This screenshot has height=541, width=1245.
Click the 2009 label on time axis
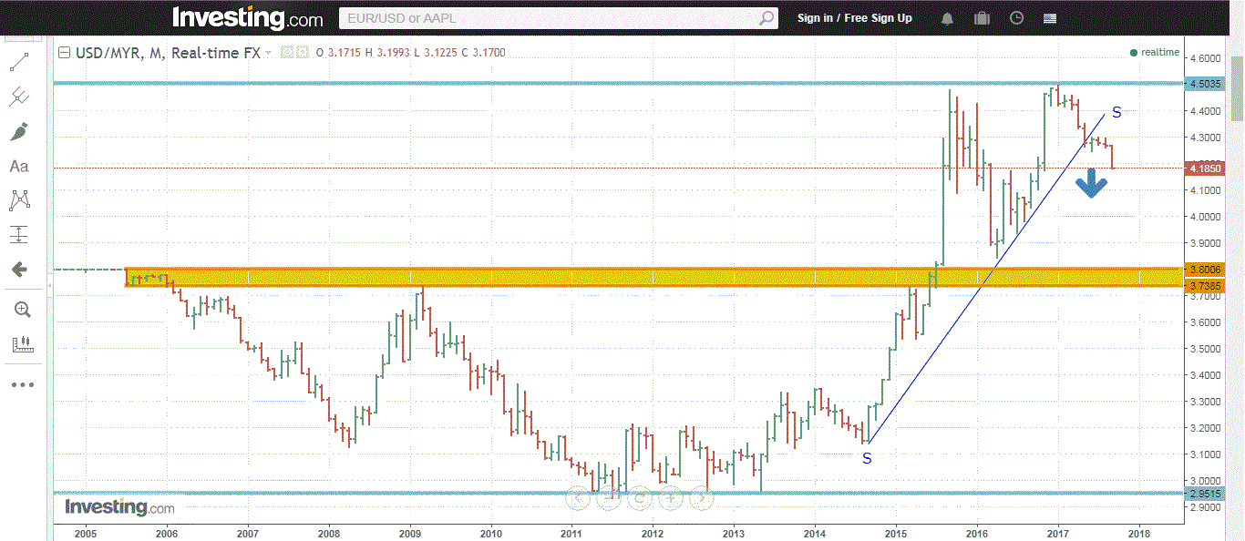point(410,533)
